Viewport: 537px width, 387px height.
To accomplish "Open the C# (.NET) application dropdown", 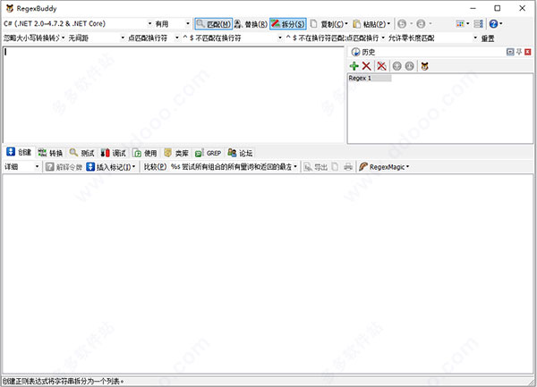I will [78, 23].
